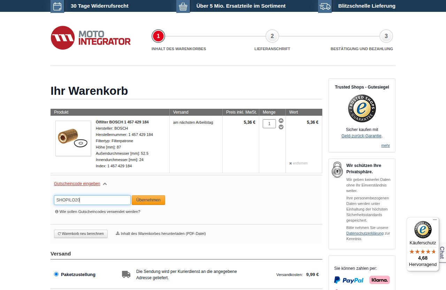Click the Klarna payment logo

click(x=379, y=280)
